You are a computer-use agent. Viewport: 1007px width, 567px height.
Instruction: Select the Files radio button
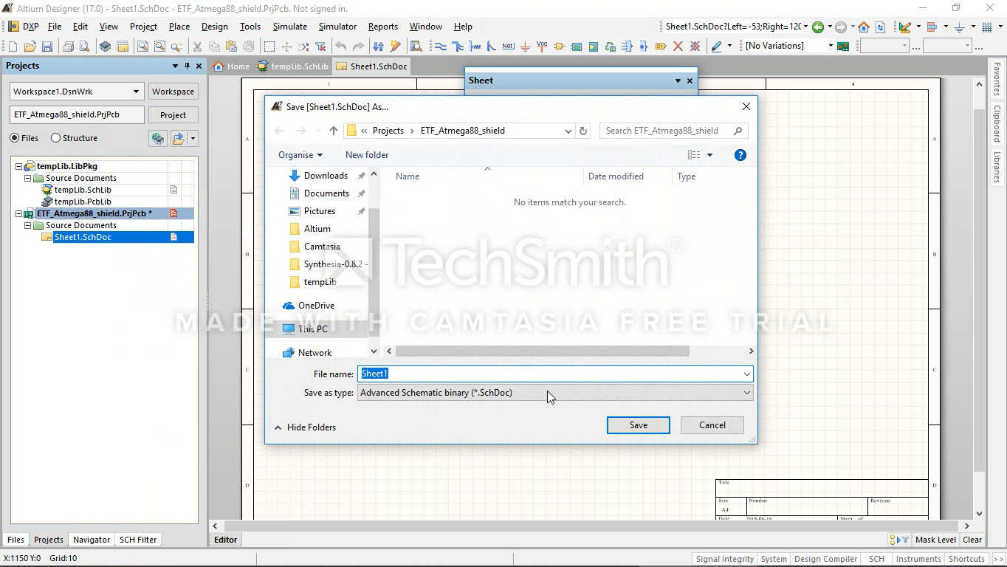point(15,138)
